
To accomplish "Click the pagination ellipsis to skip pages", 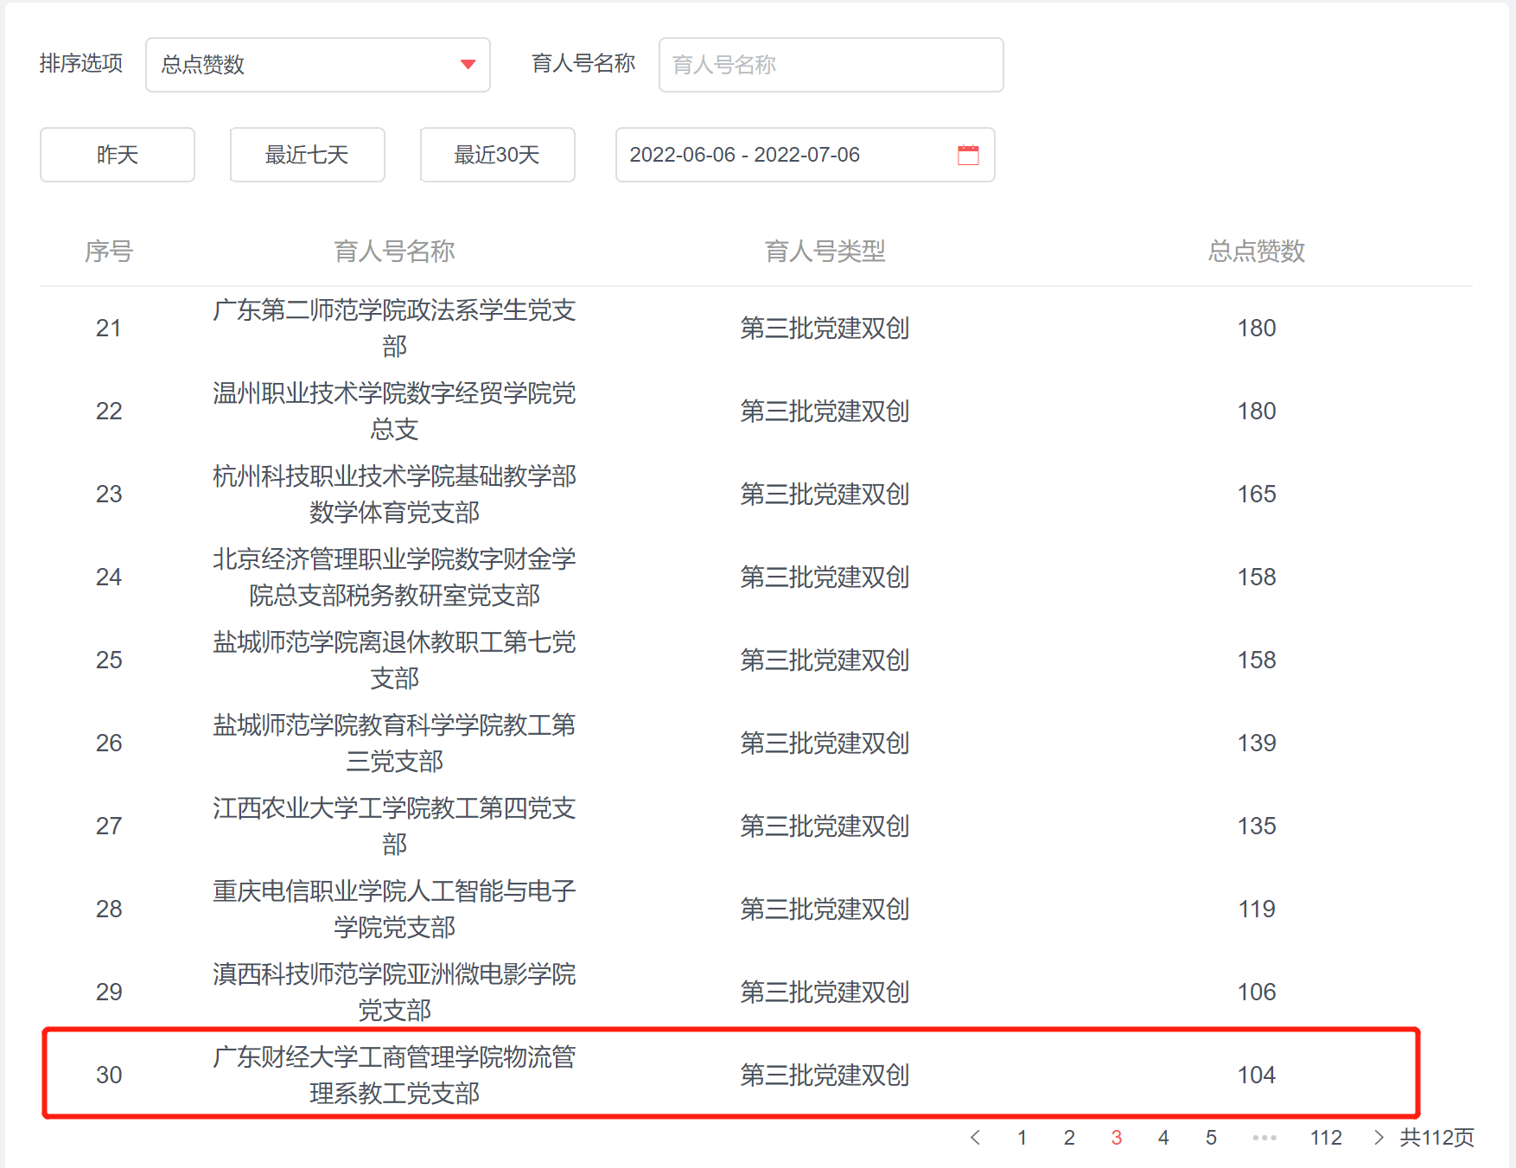I will click(x=1264, y=1138).
